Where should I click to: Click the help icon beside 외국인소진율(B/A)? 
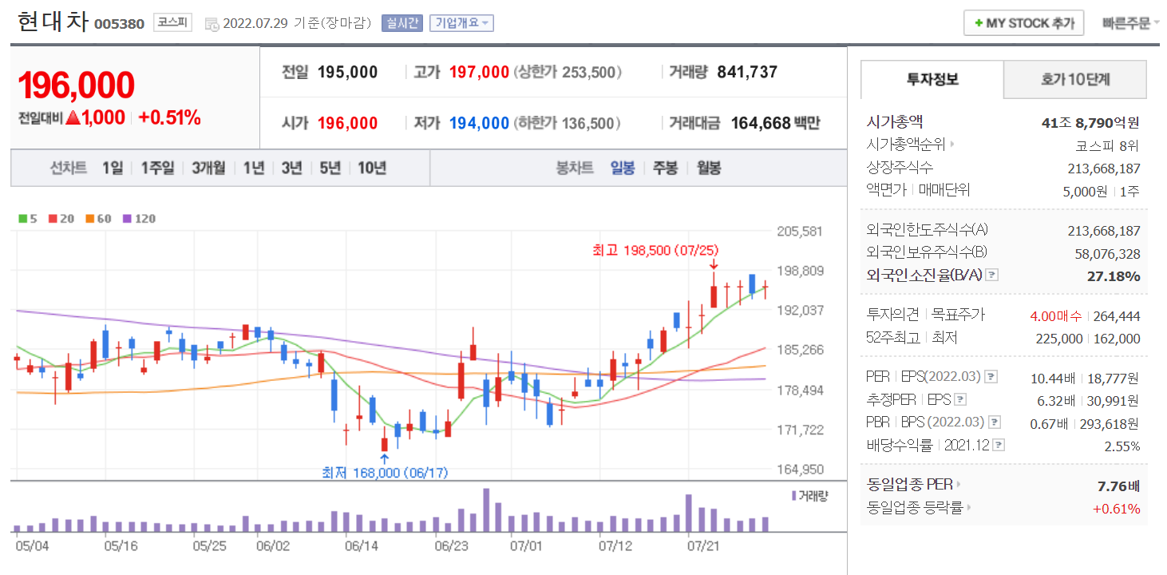pyautogui.click(x=991, y=275)
